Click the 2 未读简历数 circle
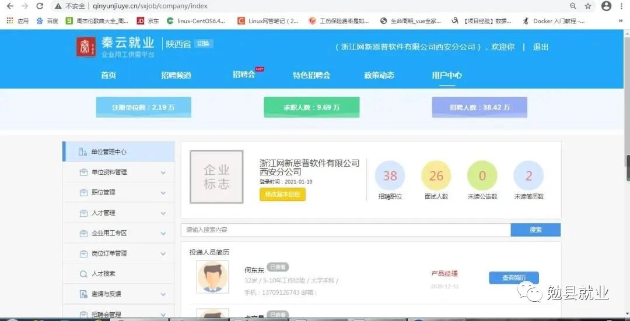Image resolution: width=630 pixels, height=321 pixels. (x=528, y=176)
